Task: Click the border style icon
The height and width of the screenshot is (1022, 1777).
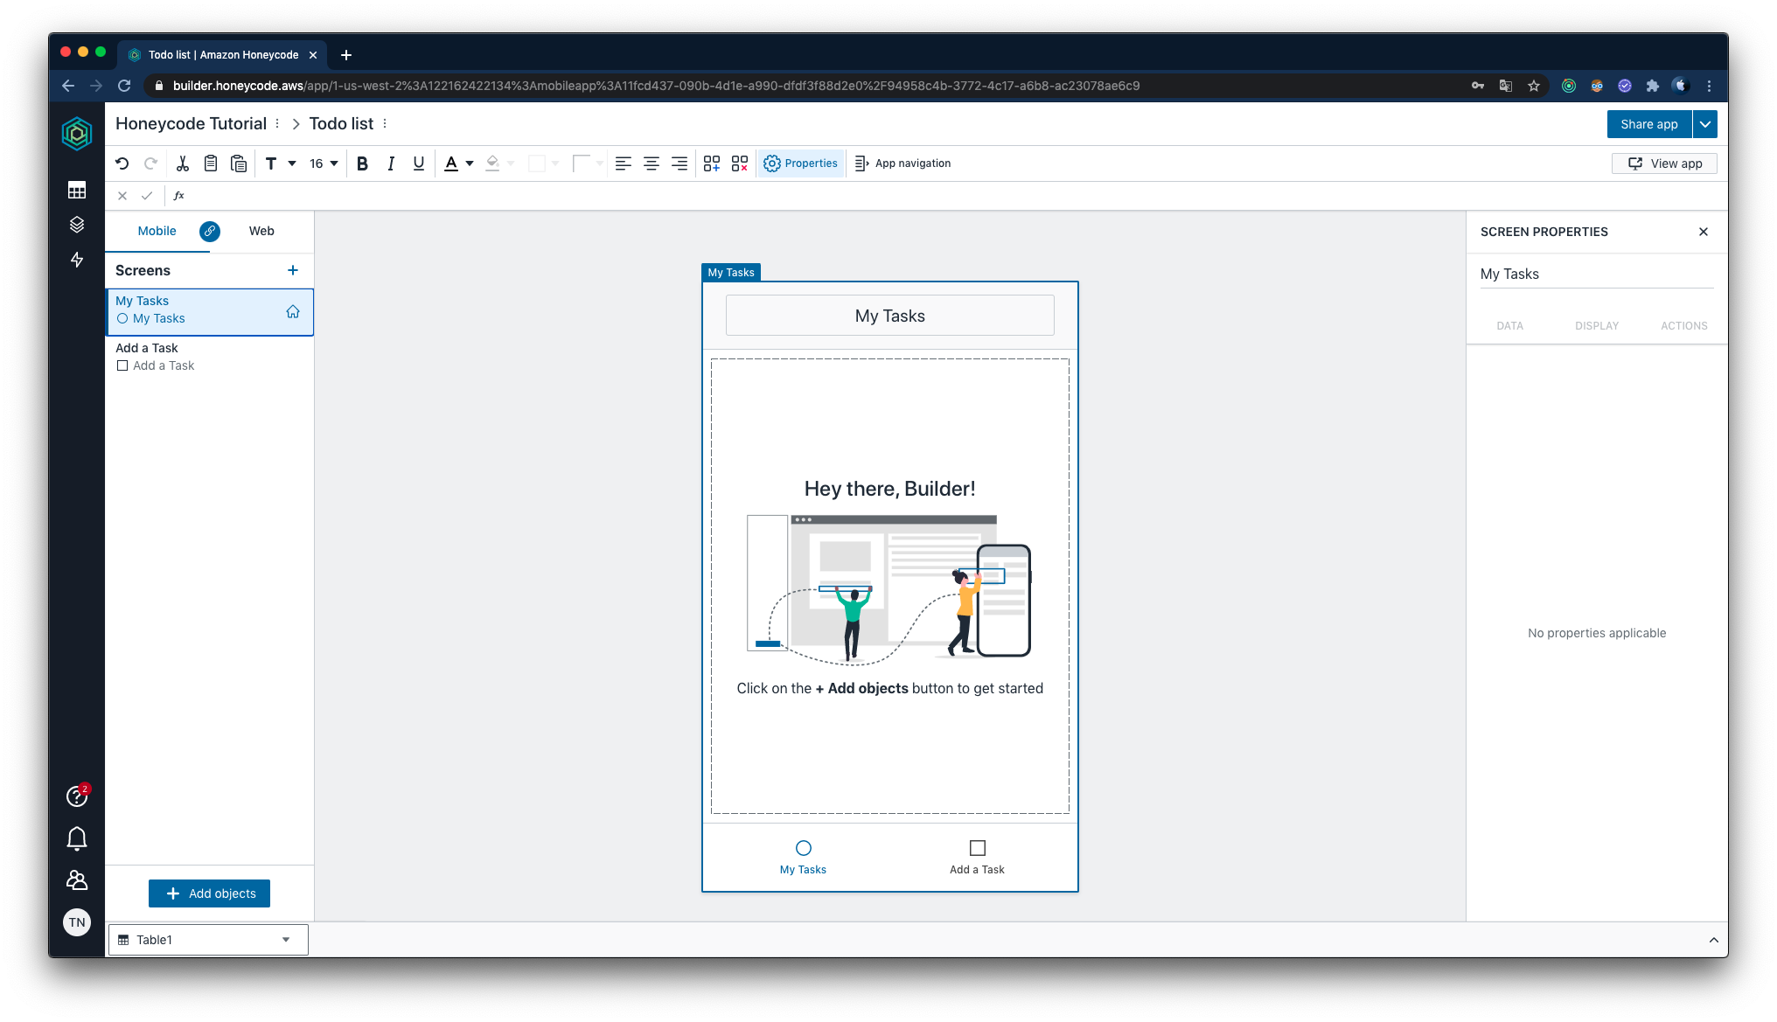Action: pos(581,163)
